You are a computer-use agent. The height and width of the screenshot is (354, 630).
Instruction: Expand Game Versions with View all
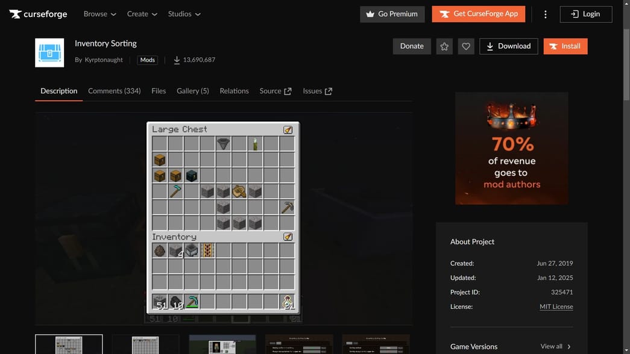(553, 346)
